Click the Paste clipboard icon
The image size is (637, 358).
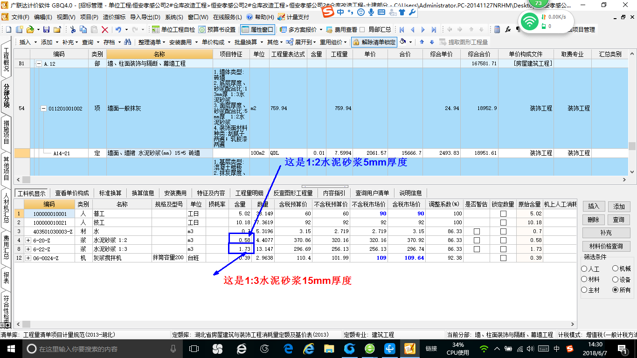click(94, 30)
